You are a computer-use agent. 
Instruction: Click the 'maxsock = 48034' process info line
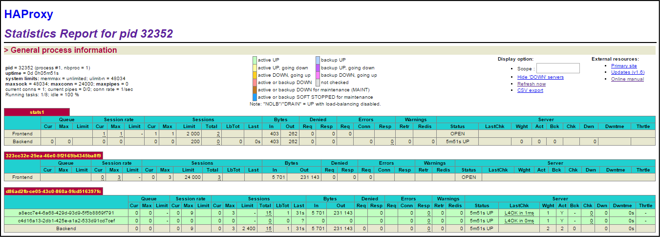67,84
